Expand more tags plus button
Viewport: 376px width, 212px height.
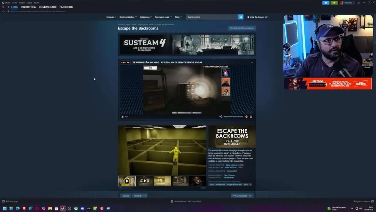pyautogui.click(x=250, y=185)
